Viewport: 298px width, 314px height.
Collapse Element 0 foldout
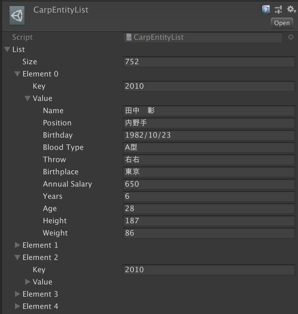pos(17,74)
